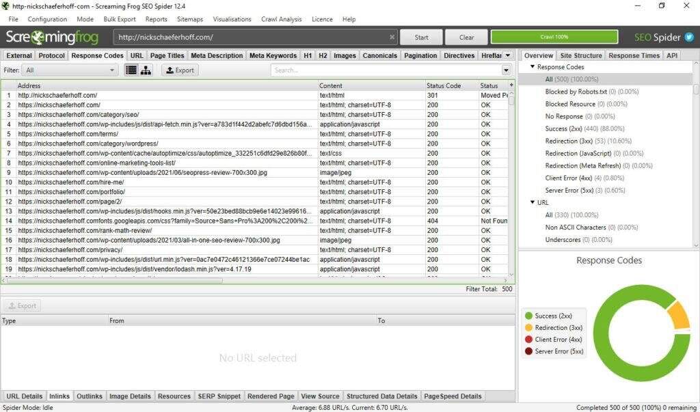
Task: Open the Site Structure tab
Action: tap(581, 55)
